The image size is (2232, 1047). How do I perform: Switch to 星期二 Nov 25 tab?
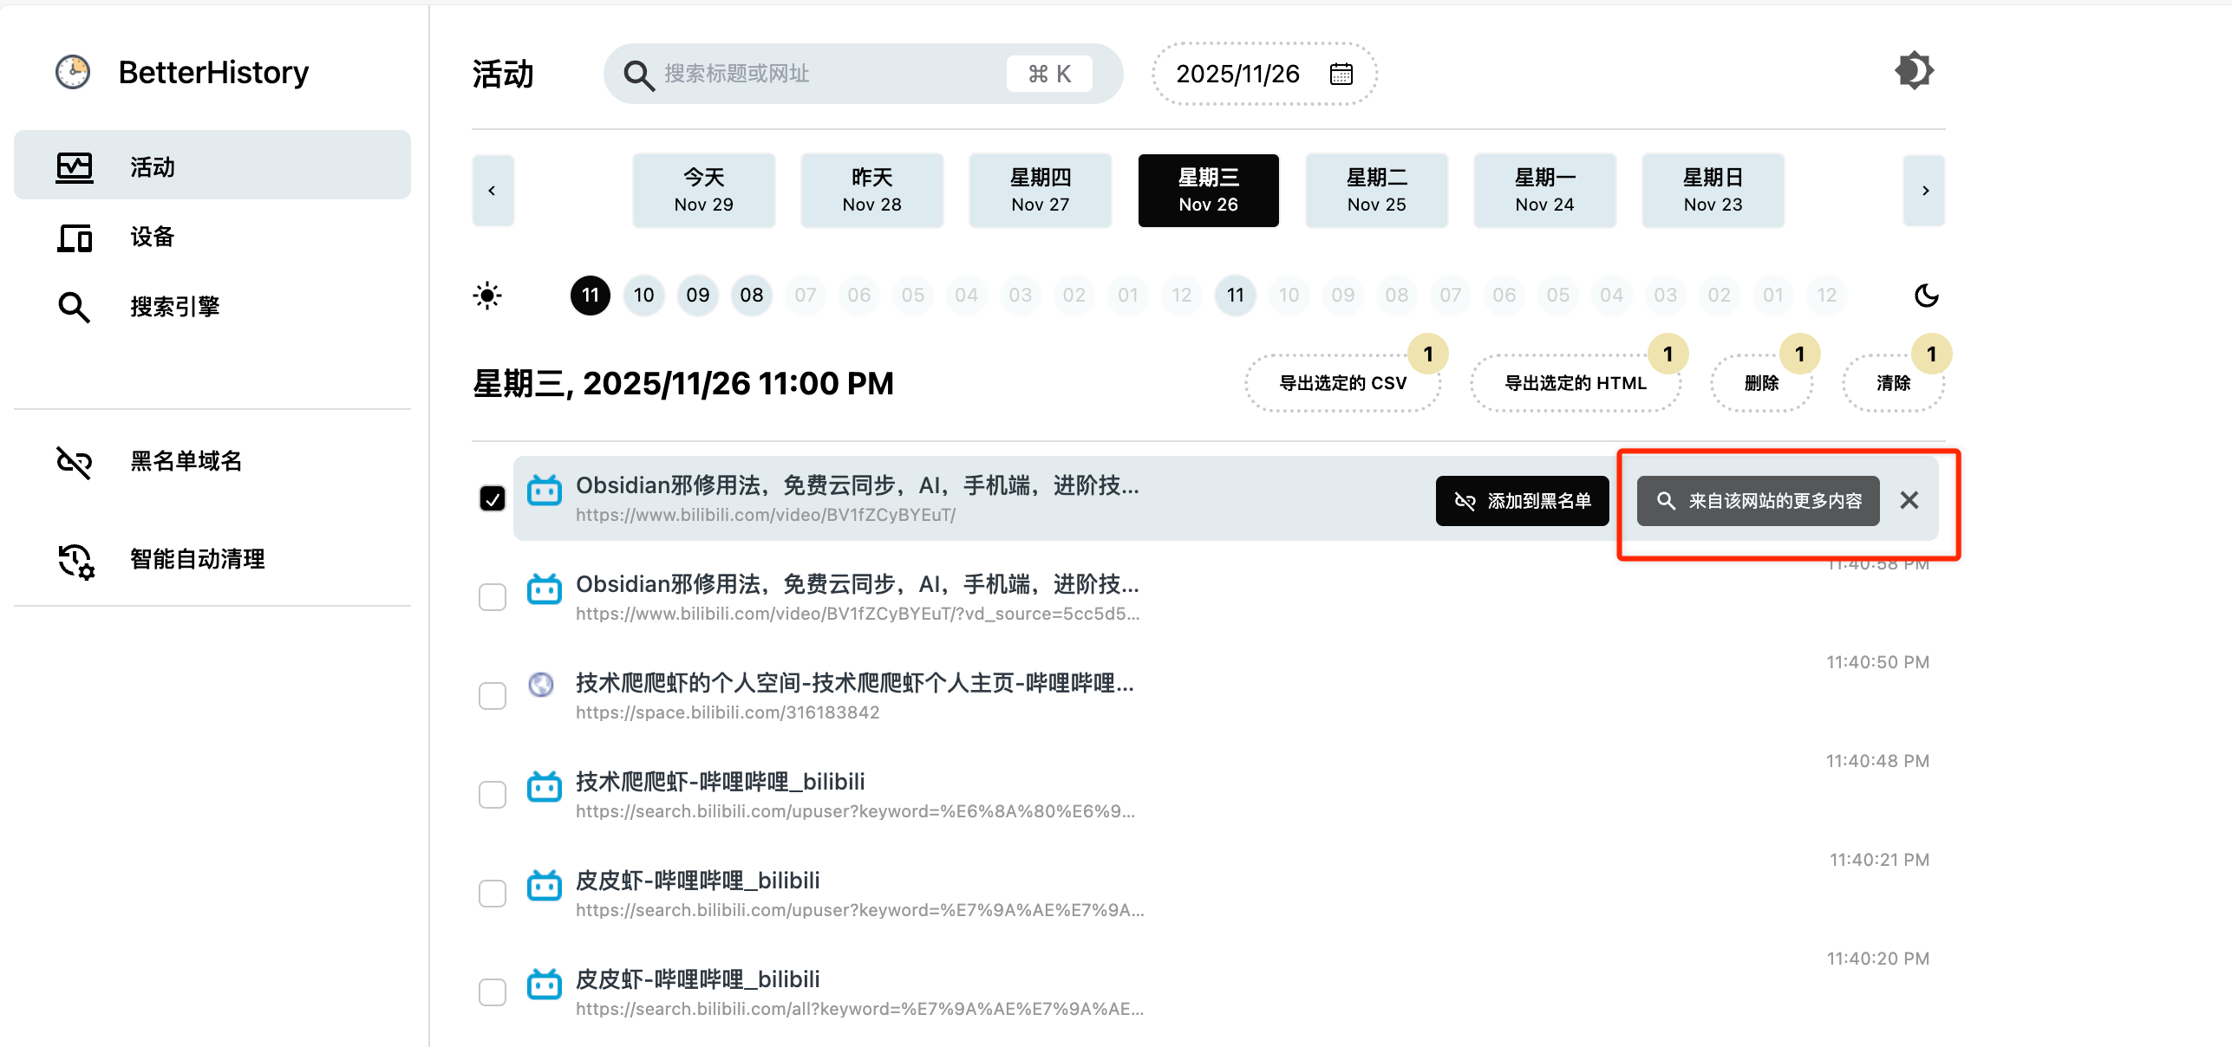[x=1376, y=191]
